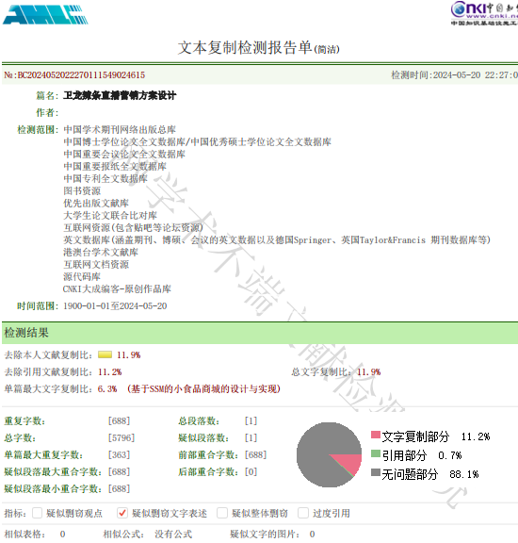Check the 疑似整体剽窃 checkbox
Viewport: 518px width, 543px height.
coord(222,513)
